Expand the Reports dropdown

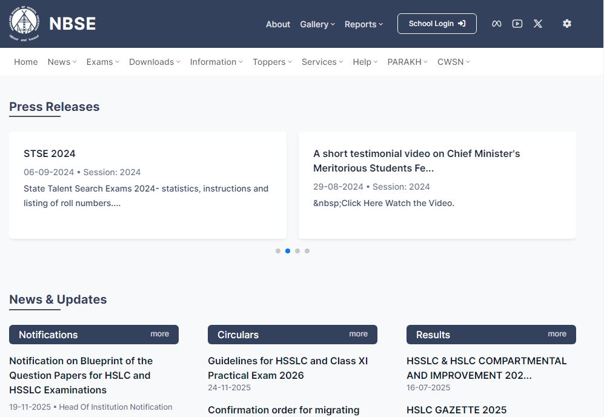click(363, 24)
